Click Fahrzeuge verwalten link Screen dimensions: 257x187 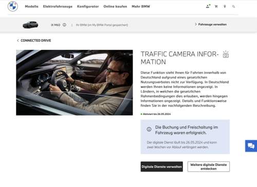tap(211, 24)
